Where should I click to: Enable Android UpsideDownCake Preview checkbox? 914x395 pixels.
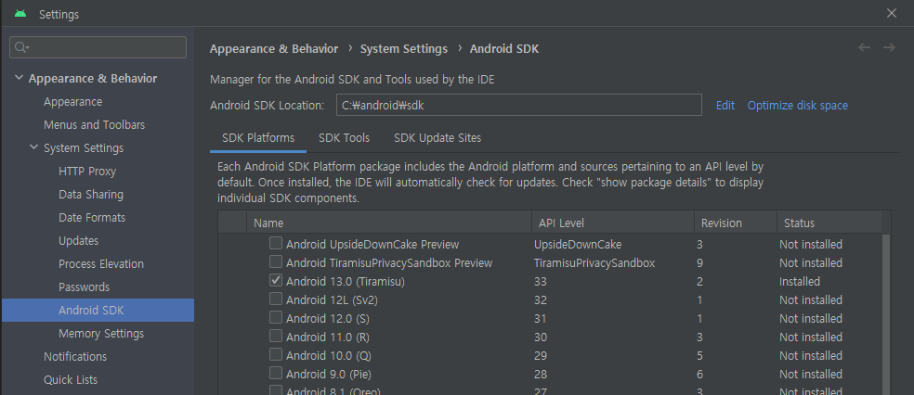(276, 243)
